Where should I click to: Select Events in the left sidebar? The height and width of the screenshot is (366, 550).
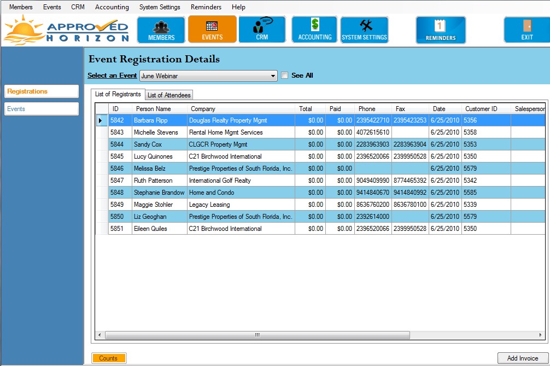42,109
